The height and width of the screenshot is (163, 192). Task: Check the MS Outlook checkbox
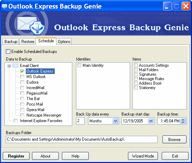[x=22, y=77]
